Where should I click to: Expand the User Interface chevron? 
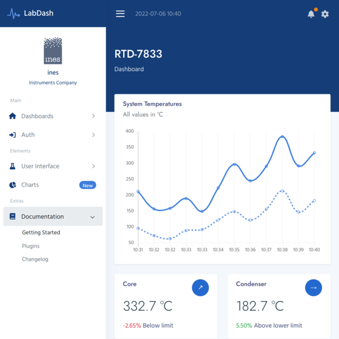tap(93, 166)
